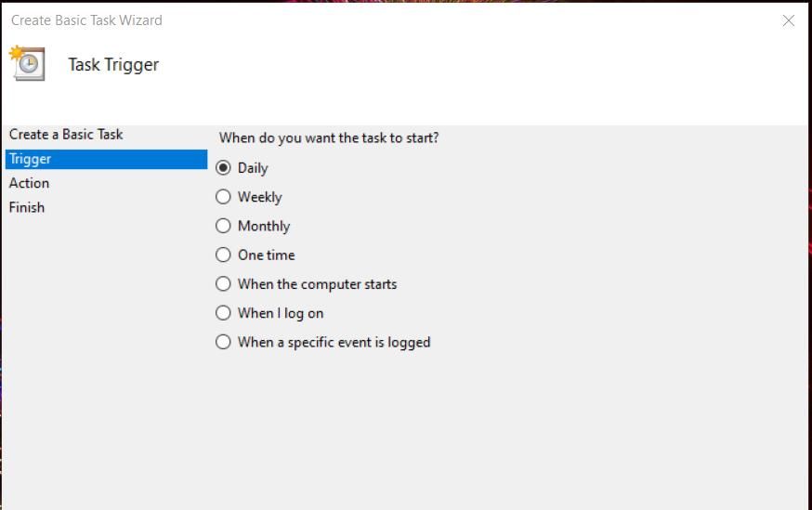This screenshot has height=510, width=812.
Task: Click the Task Trigger heading text
Action: click(x=113, y=65)
